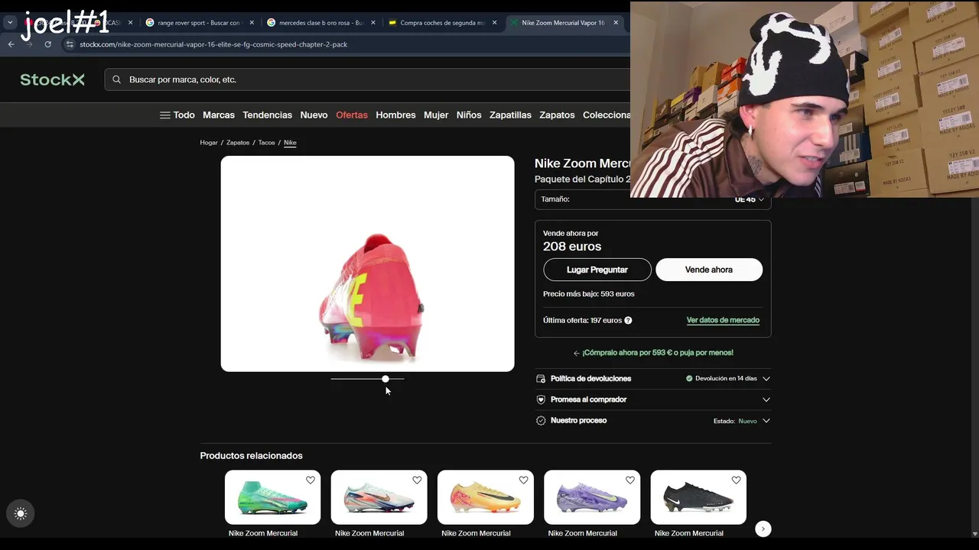
Task: Click the browser back arrow
Action: coord(11,44)
